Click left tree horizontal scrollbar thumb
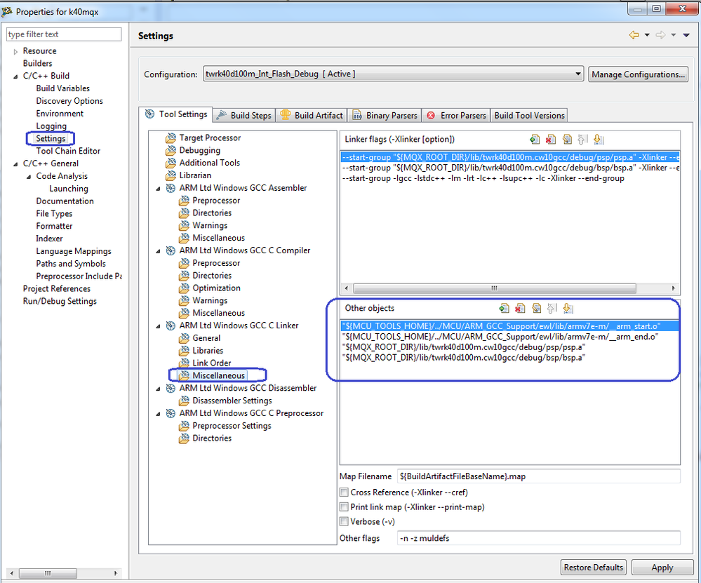Screen dimensions: 701x583 pyautogui.click(x=48, y=572)
